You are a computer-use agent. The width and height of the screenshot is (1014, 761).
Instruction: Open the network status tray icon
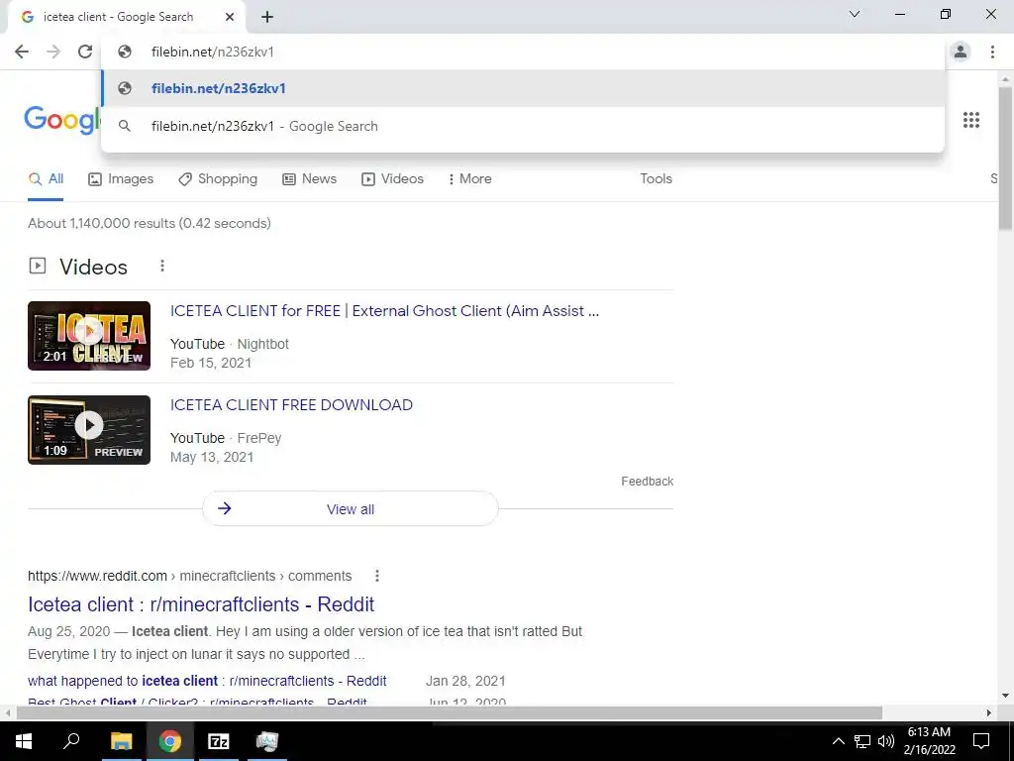(862, 741)
